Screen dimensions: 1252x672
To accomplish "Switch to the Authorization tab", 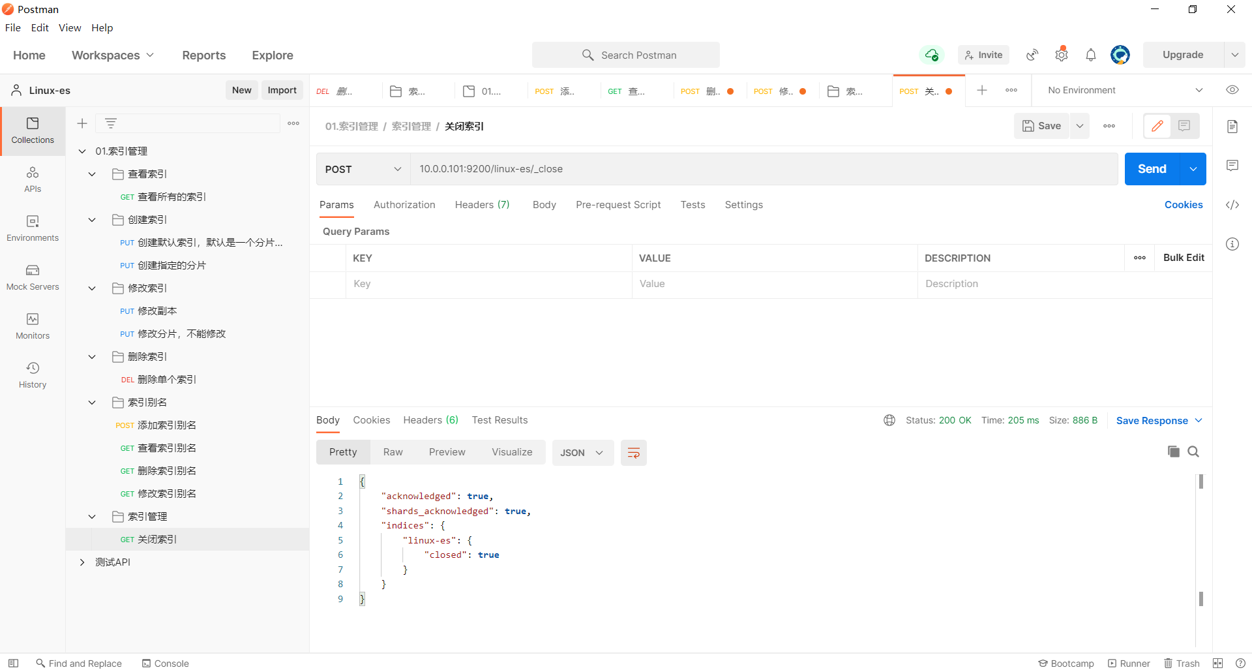I will tap(404, 205).
